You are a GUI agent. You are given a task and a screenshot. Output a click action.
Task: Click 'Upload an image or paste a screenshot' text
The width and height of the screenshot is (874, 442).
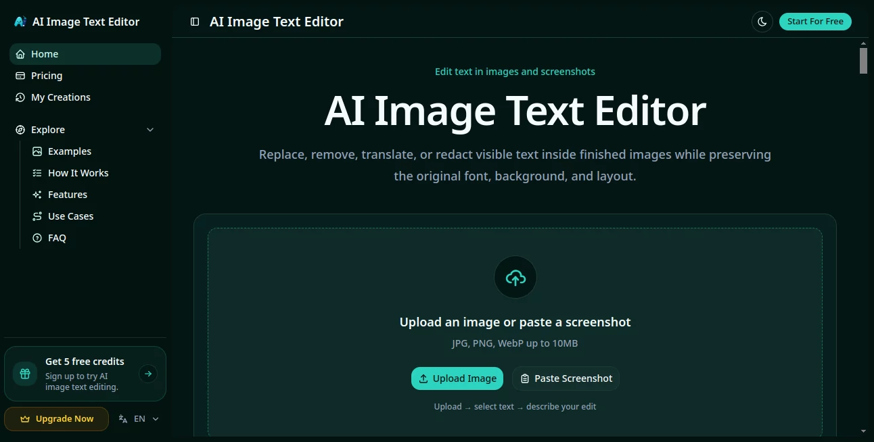click(515, 322)
